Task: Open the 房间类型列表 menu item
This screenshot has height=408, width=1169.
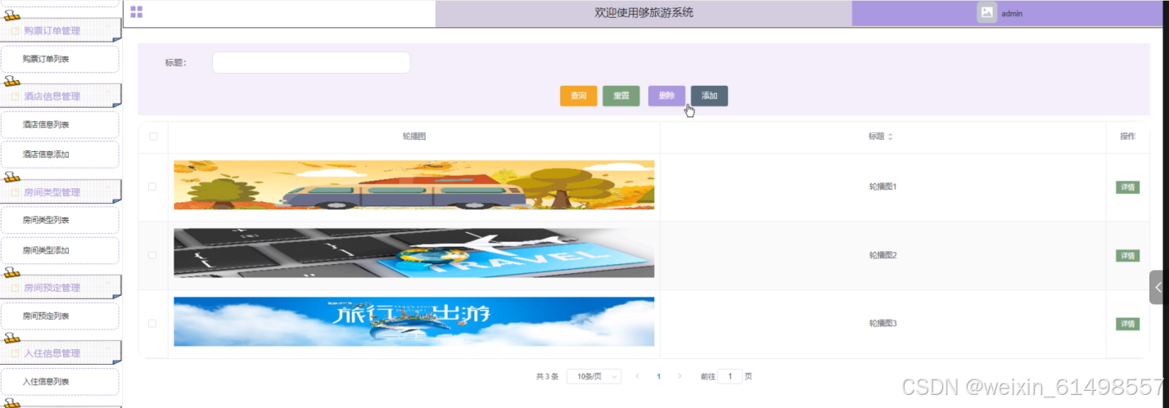Action: (60, 220)
